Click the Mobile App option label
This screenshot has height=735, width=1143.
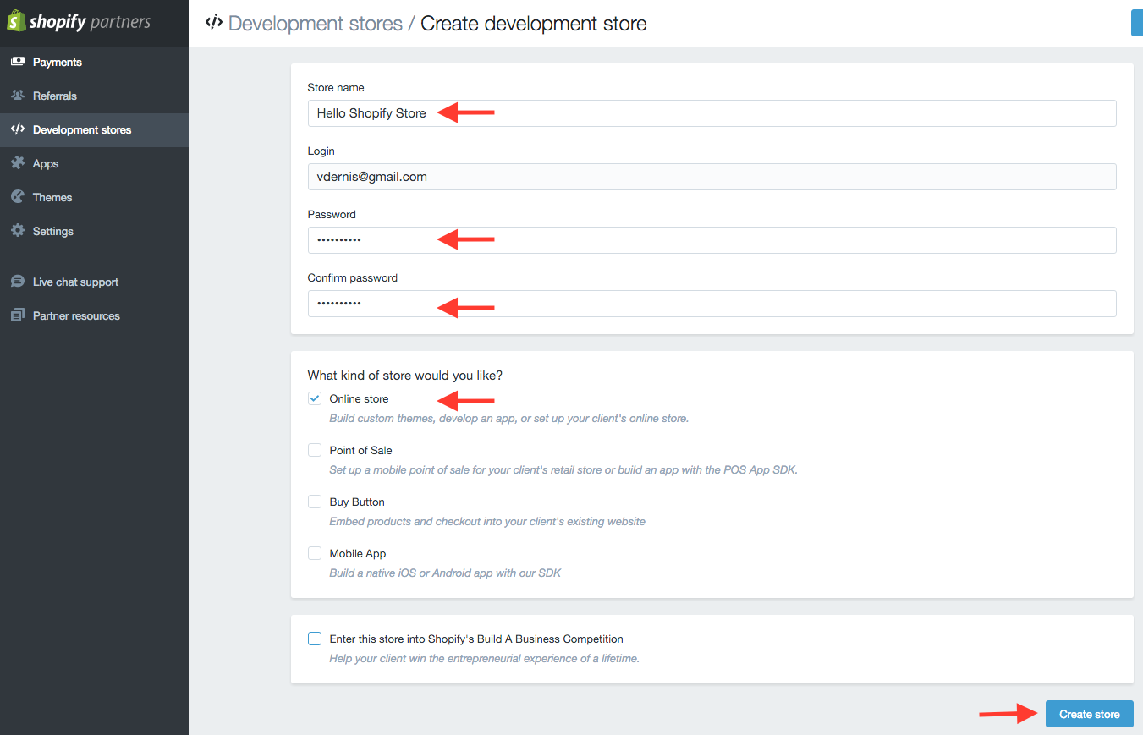(358, 553)
